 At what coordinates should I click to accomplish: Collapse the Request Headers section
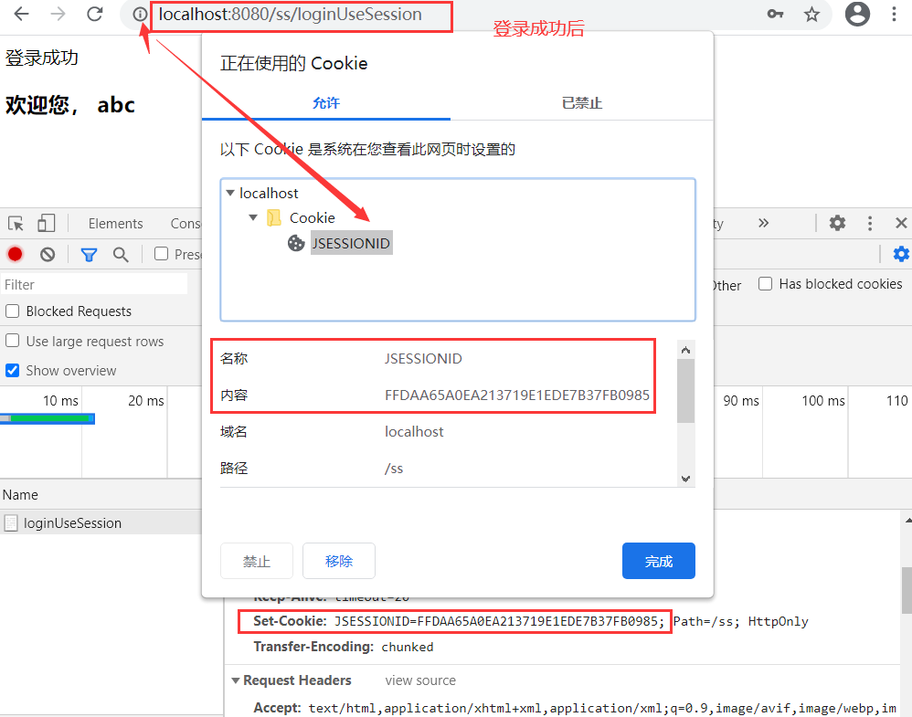click(x=236, y=680)
